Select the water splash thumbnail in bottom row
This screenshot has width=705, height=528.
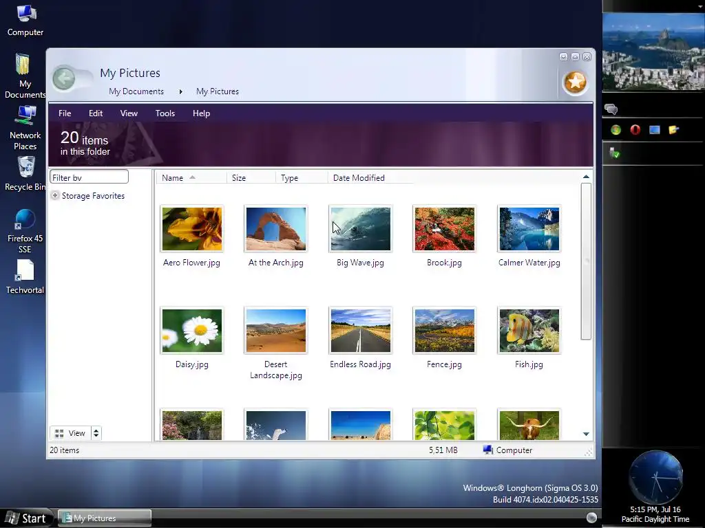click(276, 425)
